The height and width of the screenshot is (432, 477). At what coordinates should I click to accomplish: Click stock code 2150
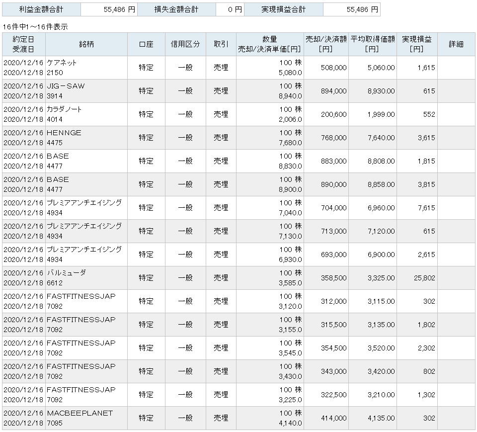click(55, 73)
